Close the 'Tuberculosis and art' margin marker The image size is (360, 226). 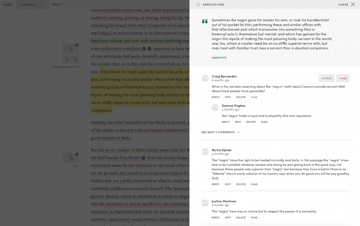[x=77, y=45]
